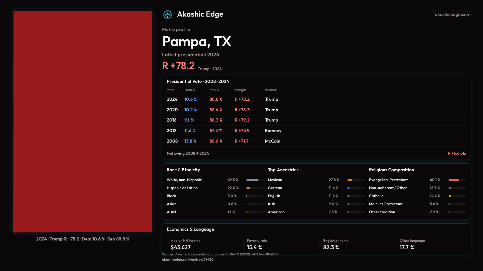This screenshot has width=483, height=271.
Task: Click the English at home stat
Action: point(331,247)
